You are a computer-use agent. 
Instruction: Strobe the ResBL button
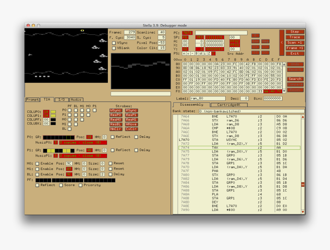(x=116, y=124)
